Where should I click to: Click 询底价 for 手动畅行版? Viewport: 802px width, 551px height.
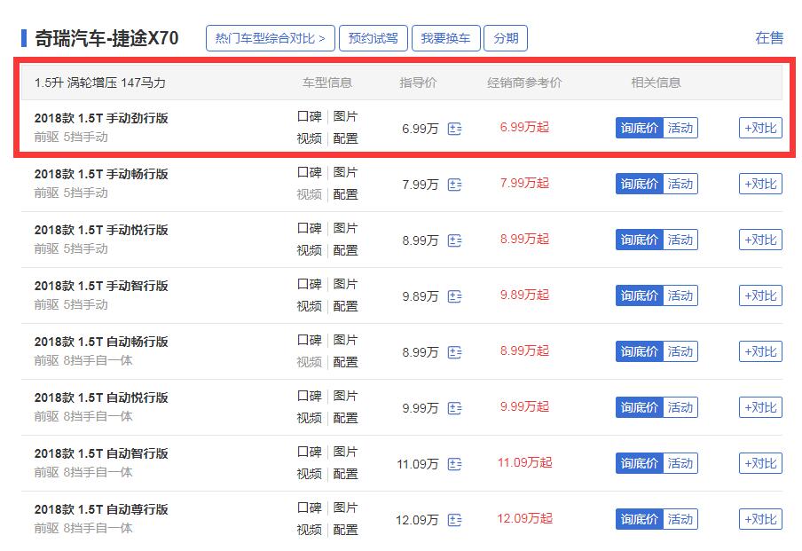(640, 184)
